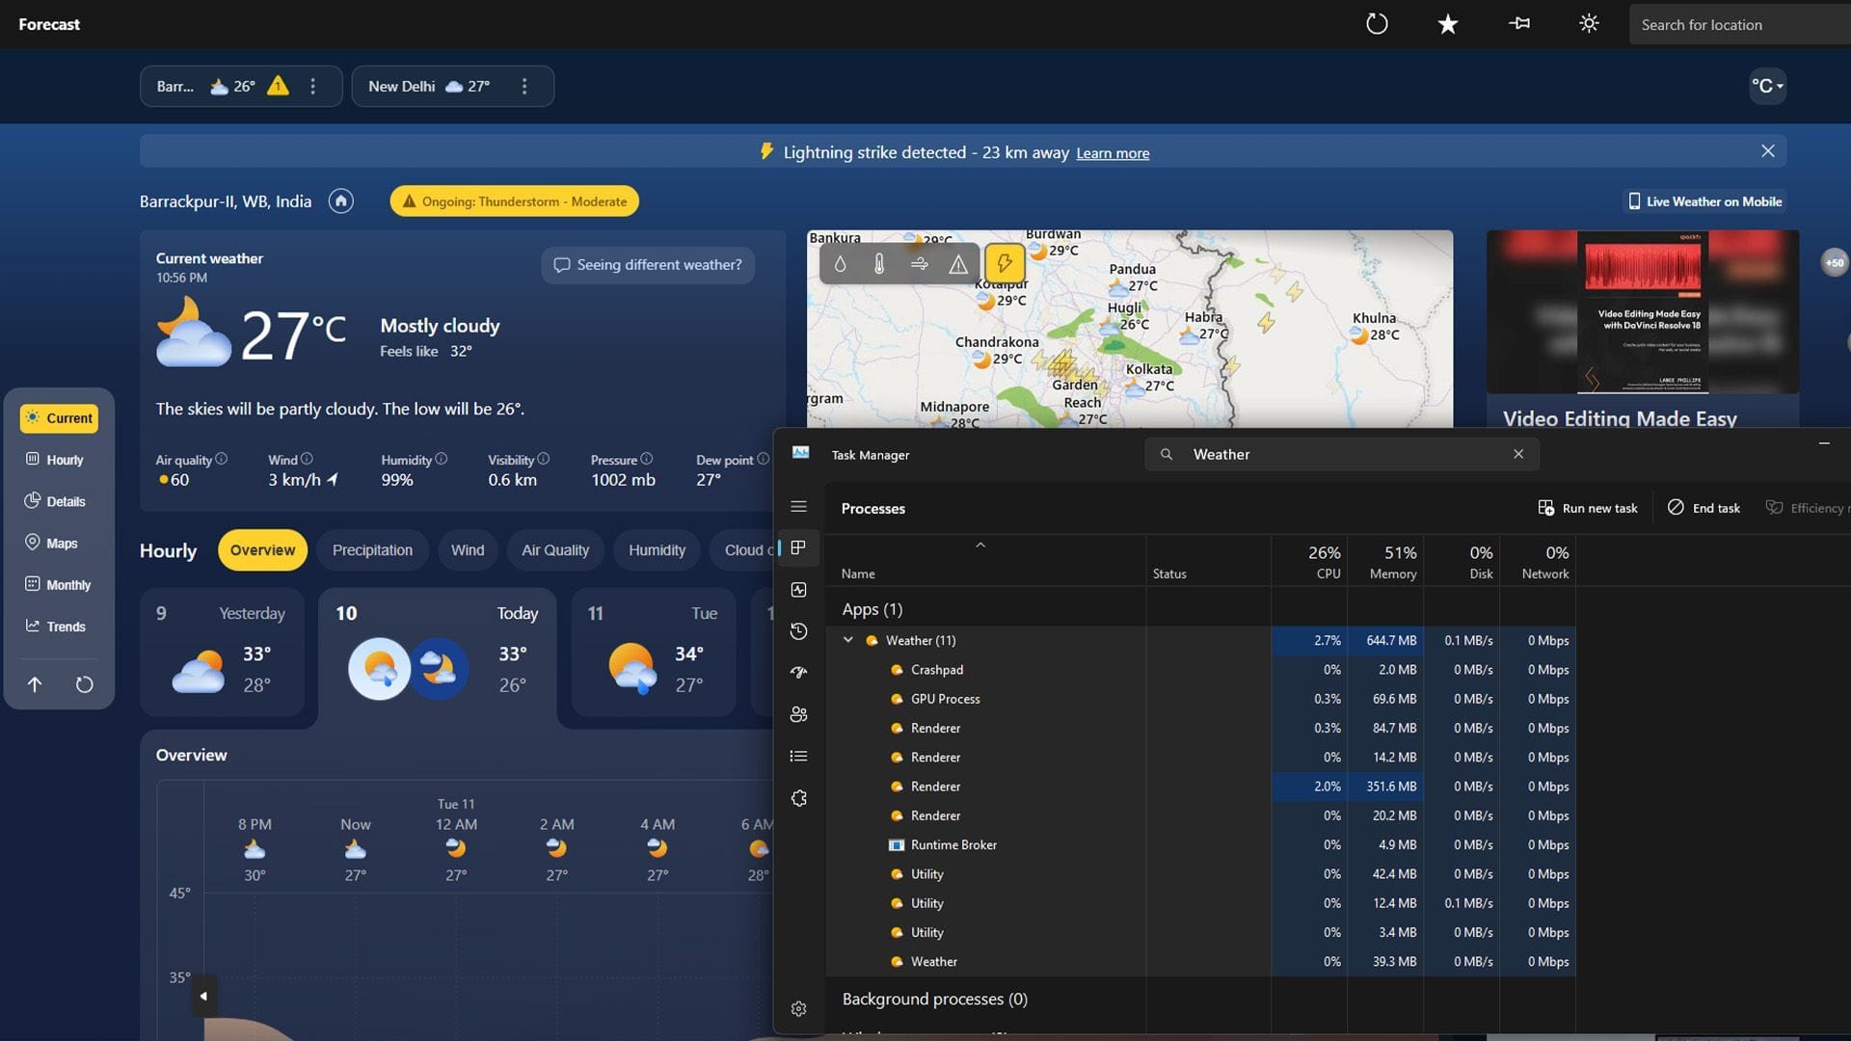
Task: Select GPU Process row
Action: click(1200, 699)
